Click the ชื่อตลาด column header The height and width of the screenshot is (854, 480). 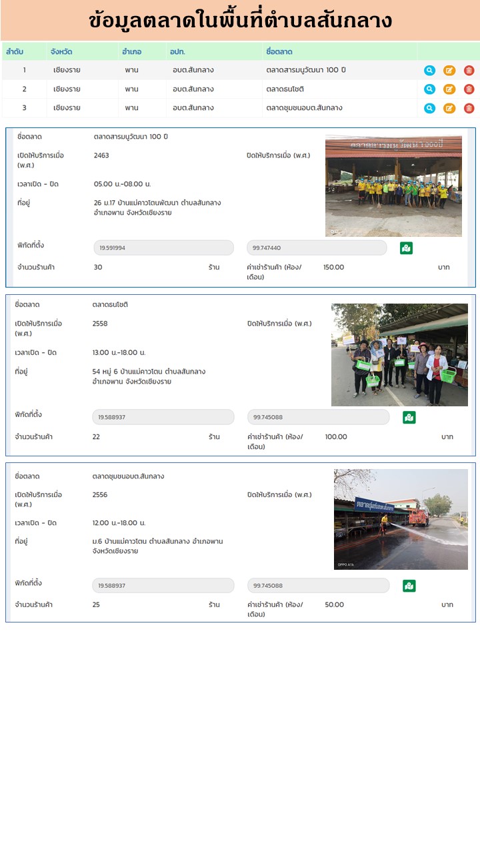[279, 51]
